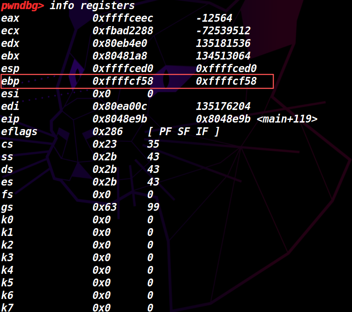Click the fs register name
This screenshot has width=352, height=312.
[7, 194]
